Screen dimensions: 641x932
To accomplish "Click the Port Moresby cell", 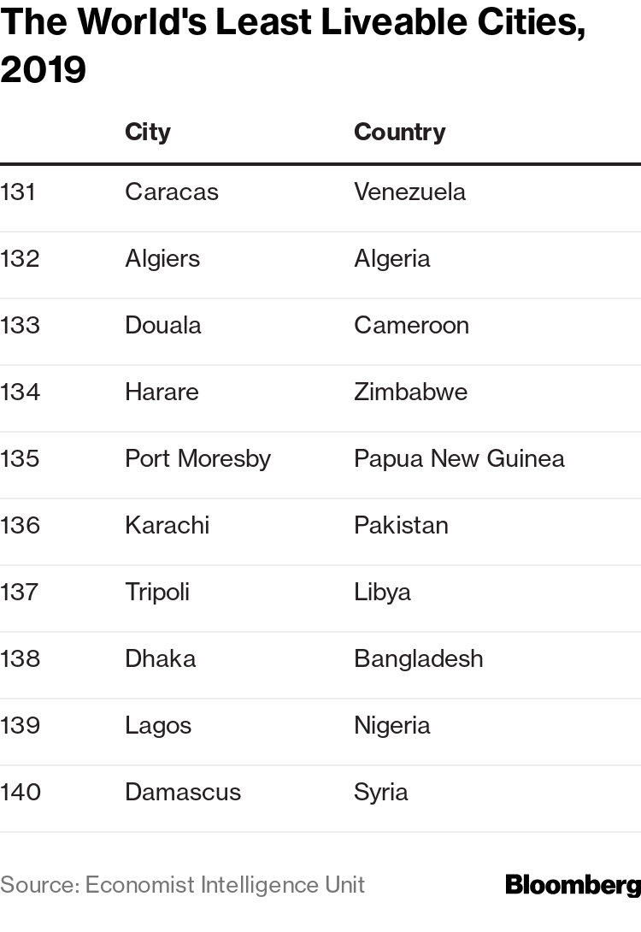I will pos(197,459).
